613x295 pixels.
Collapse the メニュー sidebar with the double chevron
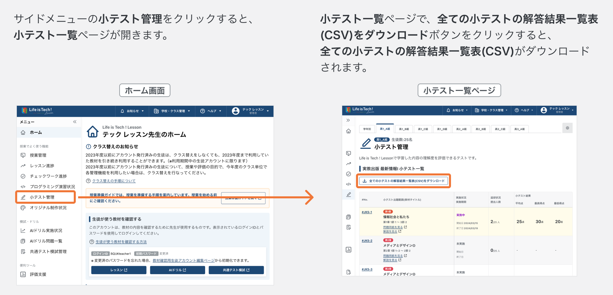click(x=75, y=122)
